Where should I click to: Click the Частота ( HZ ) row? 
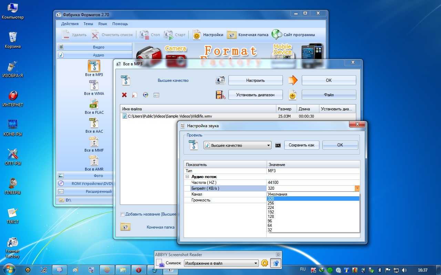pyautogui.click(x=272, y=183)
